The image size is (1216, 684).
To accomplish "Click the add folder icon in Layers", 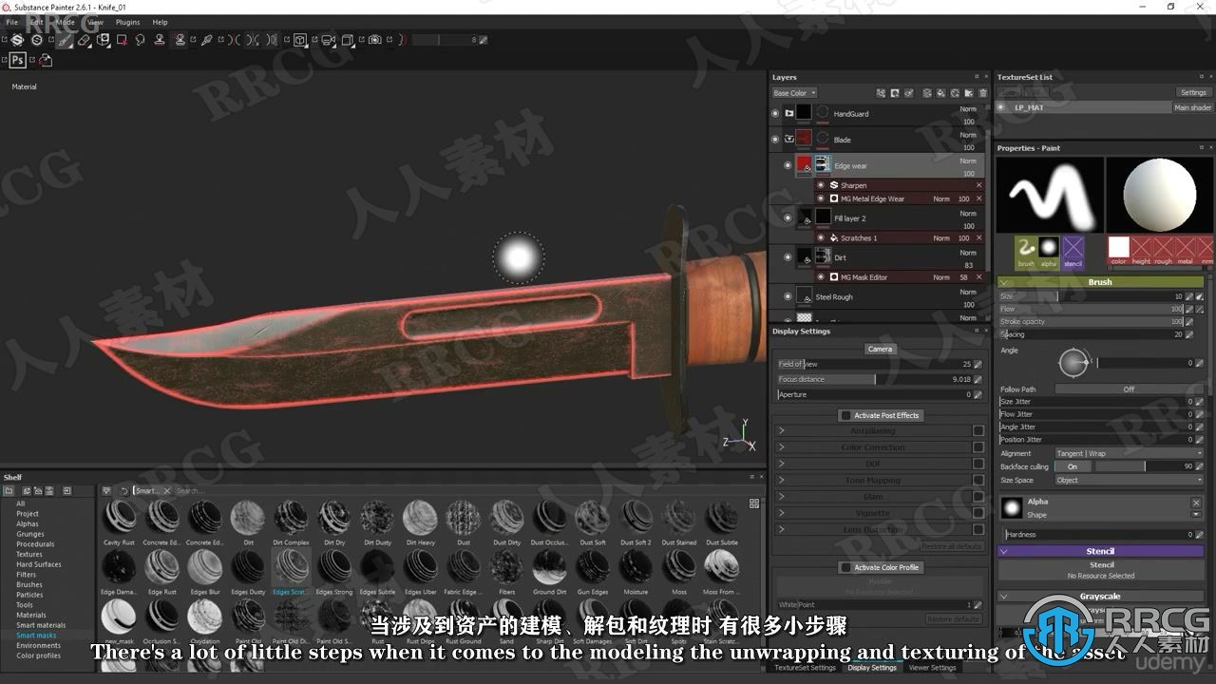I will [969, 93].
